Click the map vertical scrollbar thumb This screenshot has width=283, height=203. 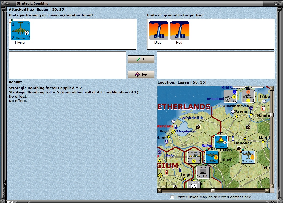tap(272, 115)
